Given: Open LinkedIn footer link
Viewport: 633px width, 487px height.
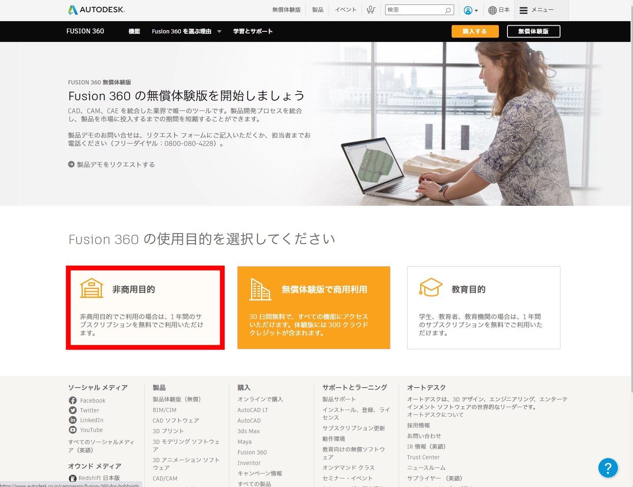Looking at the screenshot, I should (92, 420).
